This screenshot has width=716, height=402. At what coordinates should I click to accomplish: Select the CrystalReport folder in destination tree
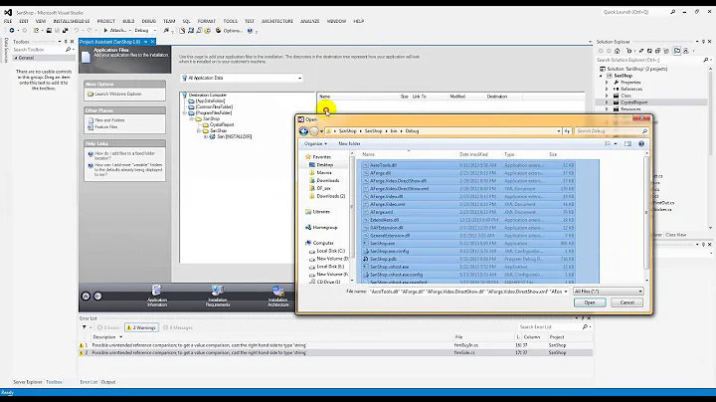[x=222, y=124]
